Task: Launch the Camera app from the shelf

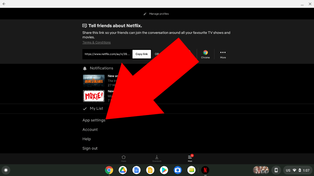Action: tap(178, 170)
